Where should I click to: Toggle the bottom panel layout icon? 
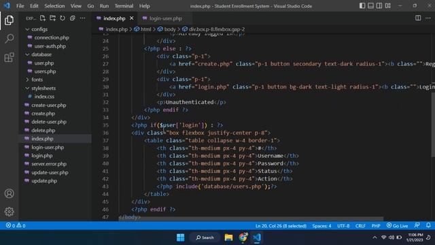370,6
